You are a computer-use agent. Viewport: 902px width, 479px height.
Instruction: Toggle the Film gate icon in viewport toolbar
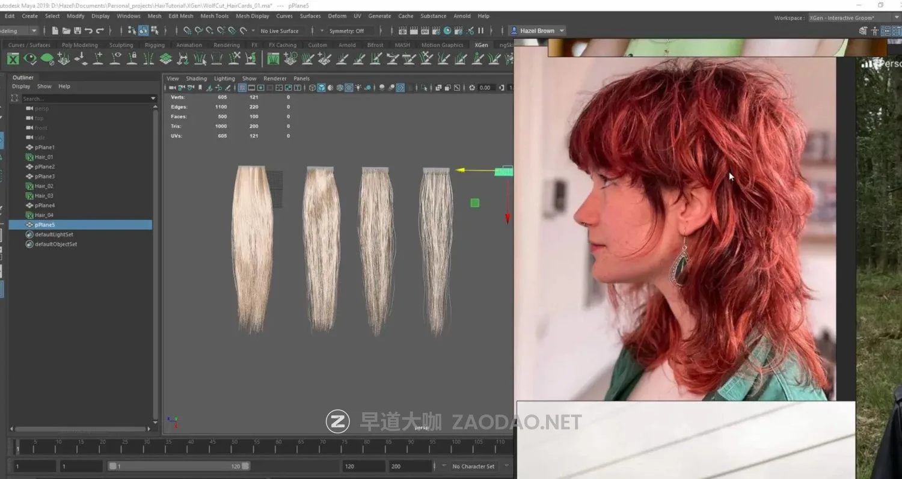tap(251, 88)
